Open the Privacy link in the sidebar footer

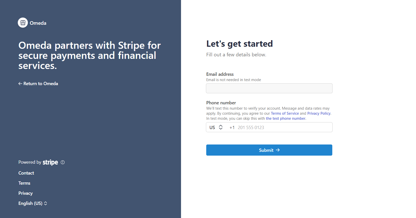point(25,193)
